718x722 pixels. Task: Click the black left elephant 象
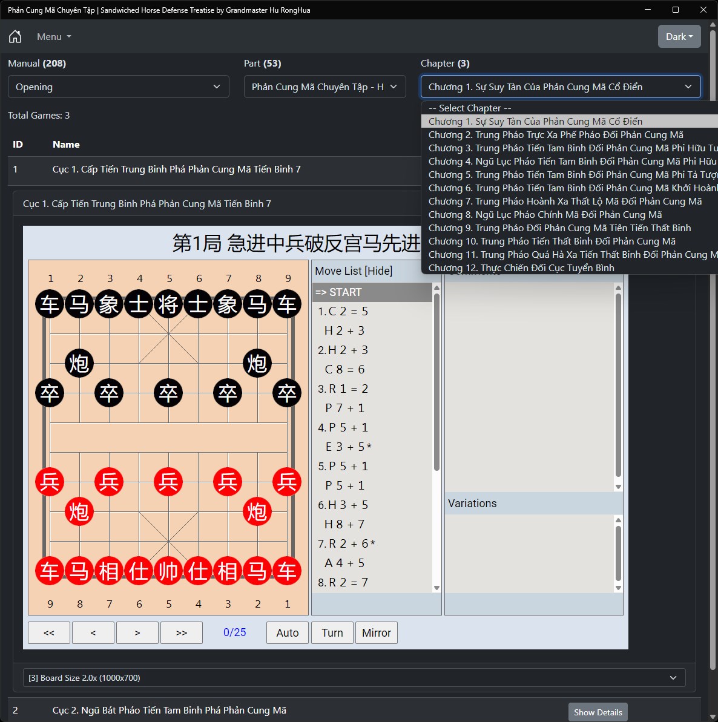[x=109, y=304]
